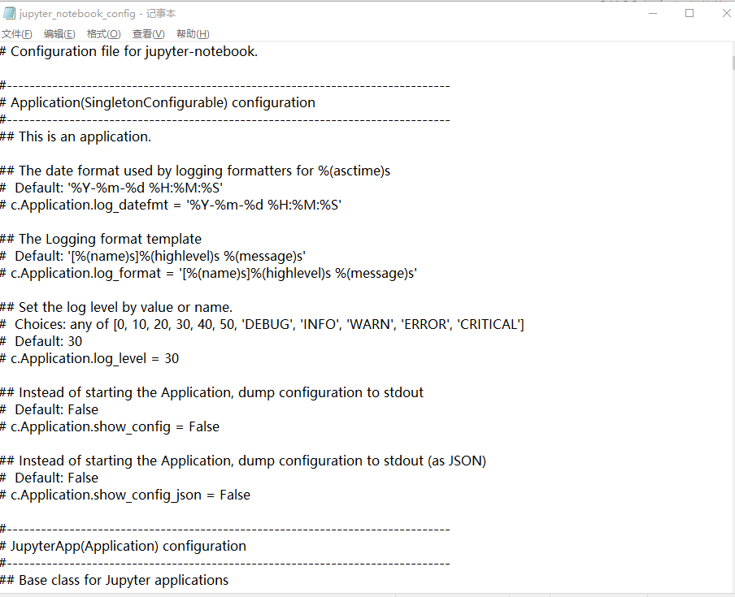The height and width of the screenshot is (597, 735).
Task: Click the '# JupyterApp(Application) configuration' heading
Action: click(123, 547)
